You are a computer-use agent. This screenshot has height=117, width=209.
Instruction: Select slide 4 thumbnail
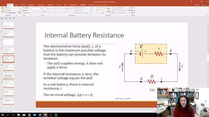[x=8, y=51]
